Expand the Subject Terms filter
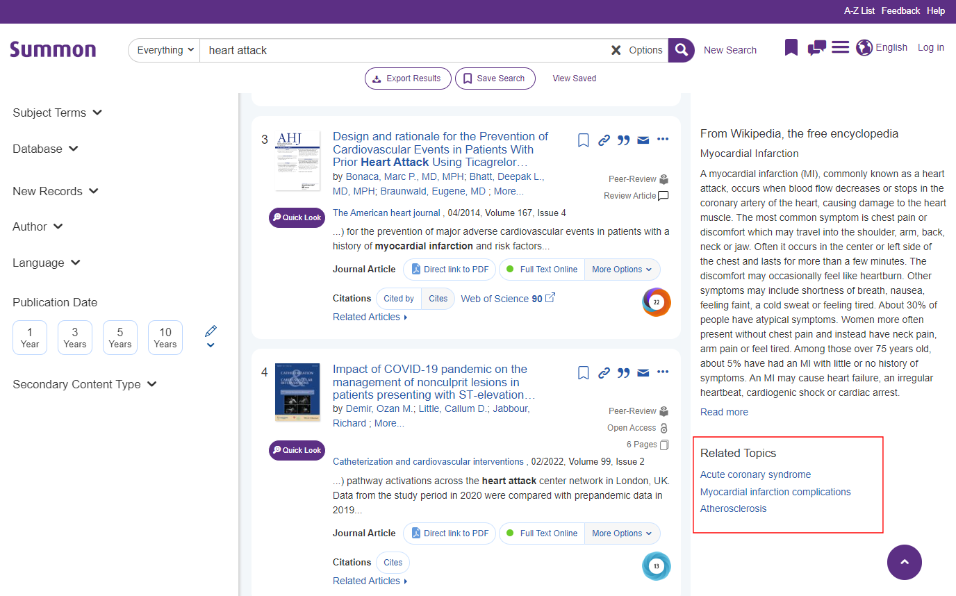The width and height of the screenshot is (956, 596). (x=57, y=113)
